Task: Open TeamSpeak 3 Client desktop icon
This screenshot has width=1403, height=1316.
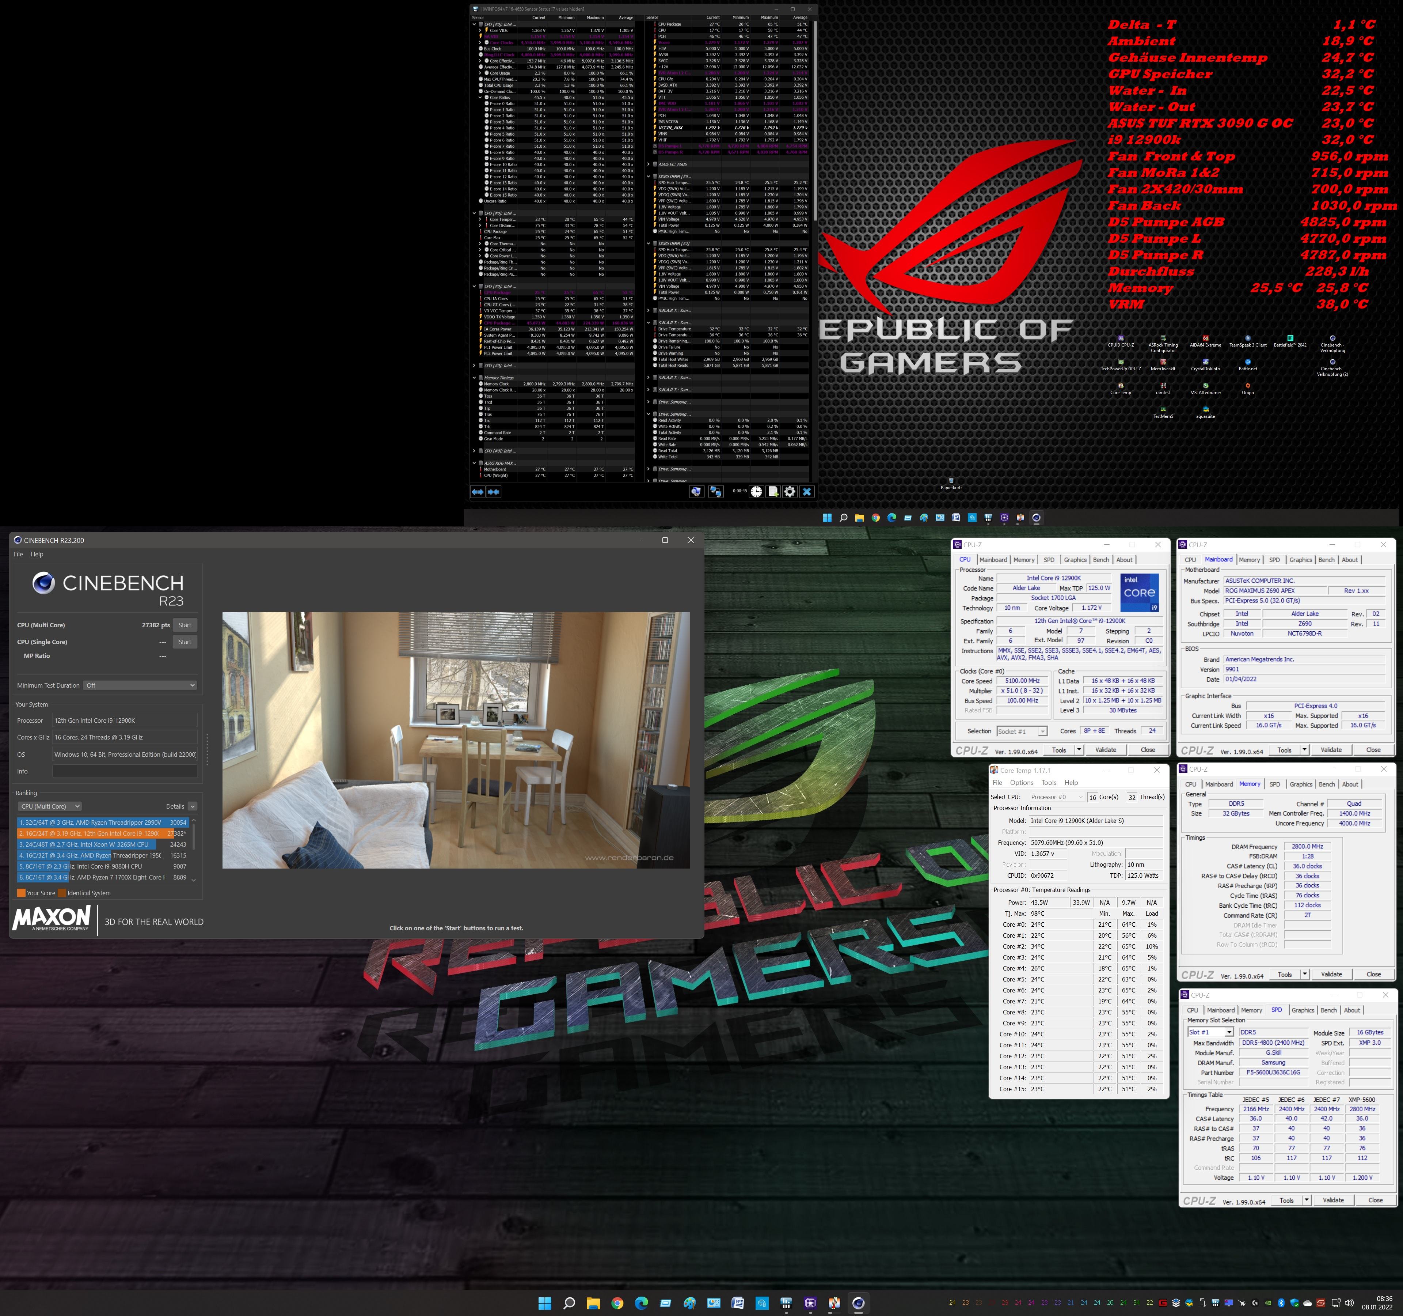Action: 1248,341
